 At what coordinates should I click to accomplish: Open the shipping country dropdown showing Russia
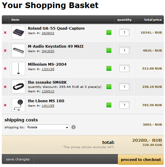[x=48, y=127]
